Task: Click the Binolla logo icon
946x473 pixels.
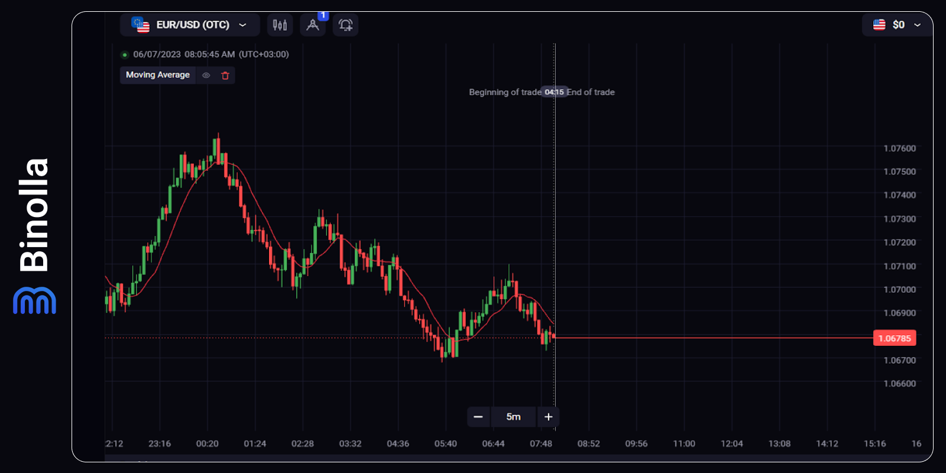Action: [x=34, y=300]
